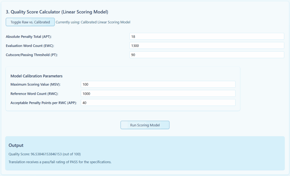The image size is (290, 176).
Task: Click the 'Absolute Penalty Total (APT)' label
Action: 29,37
